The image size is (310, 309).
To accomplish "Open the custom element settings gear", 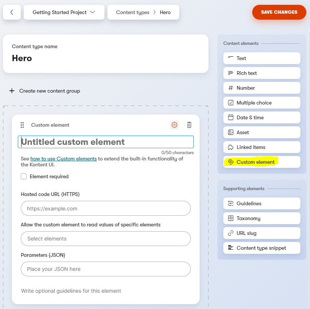I will 174,125.
